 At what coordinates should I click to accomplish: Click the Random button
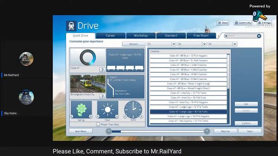point(134,44)
